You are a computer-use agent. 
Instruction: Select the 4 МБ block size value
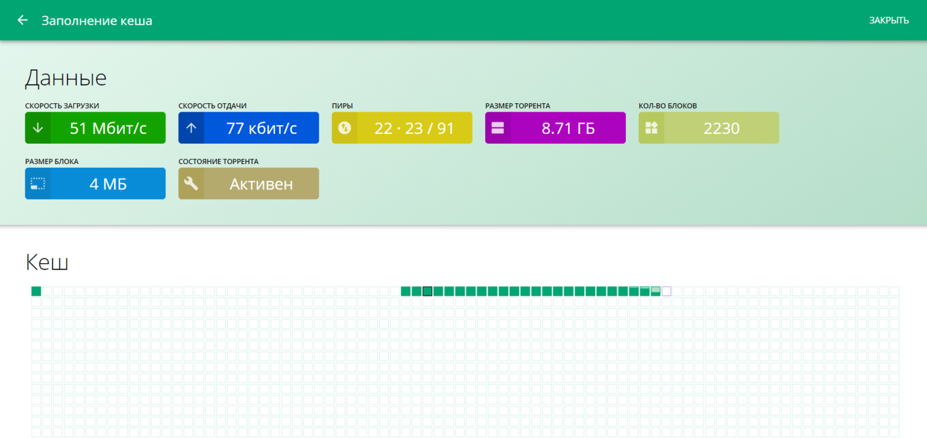pos(108,184)
